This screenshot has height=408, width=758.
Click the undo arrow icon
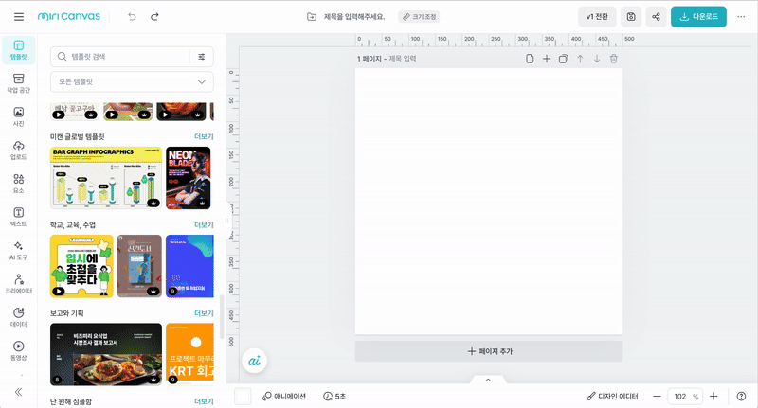click(x=132, y=17)
